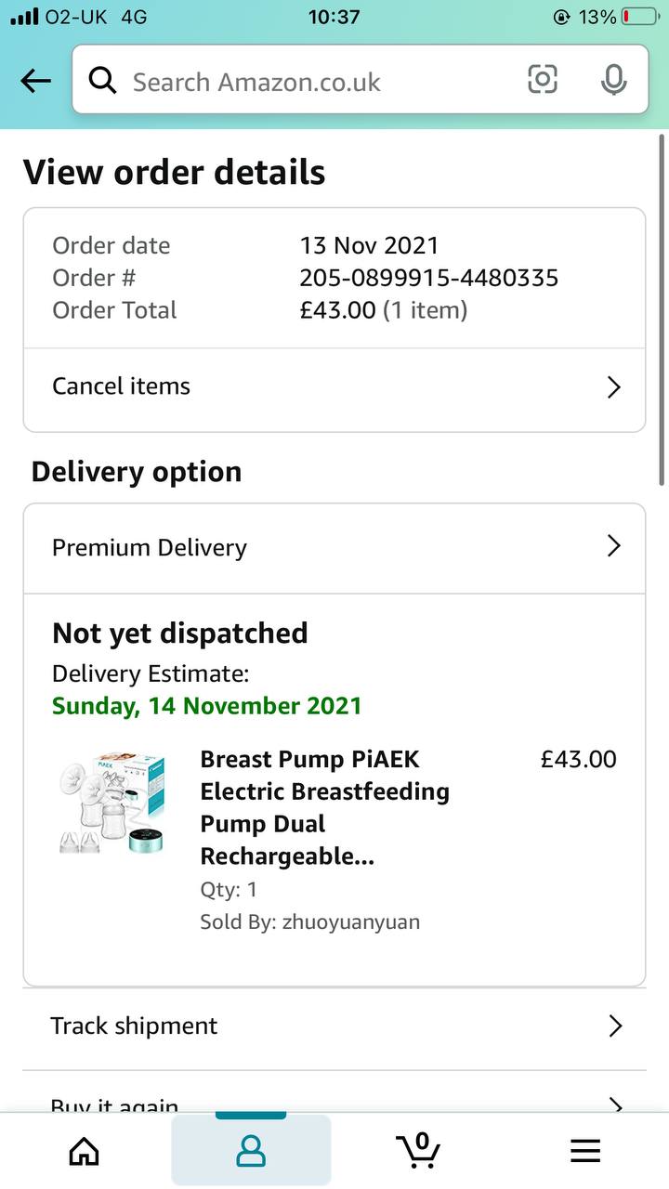
Task: Open the Track shipment chevron
Action: coord(614,1026)
